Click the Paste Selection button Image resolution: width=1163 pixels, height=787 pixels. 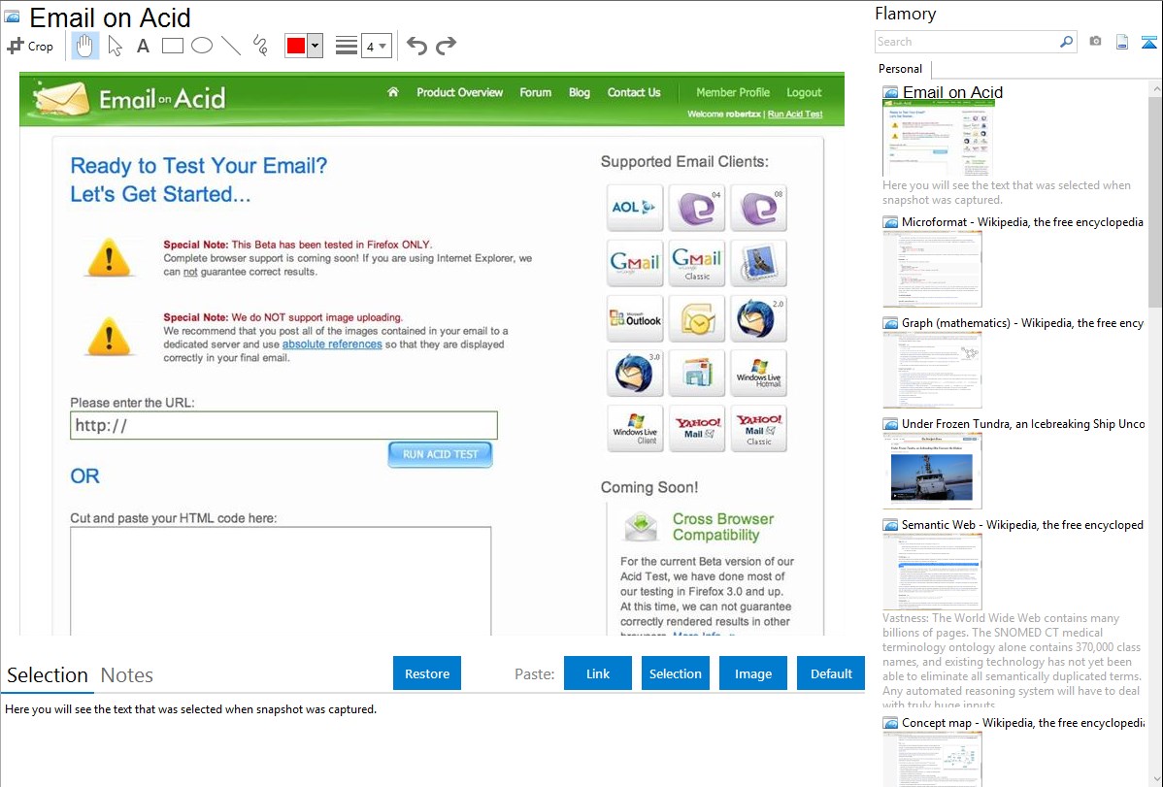tap(676, 673)
